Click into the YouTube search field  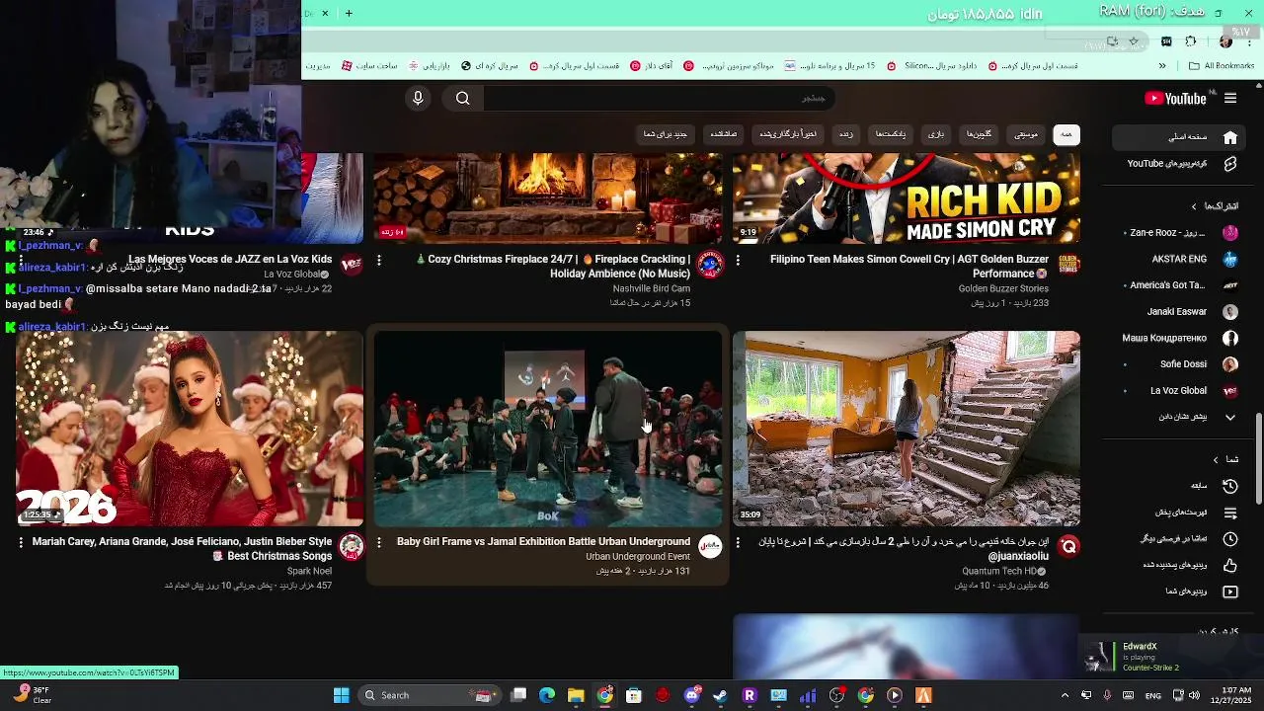[x=659, y=98]
